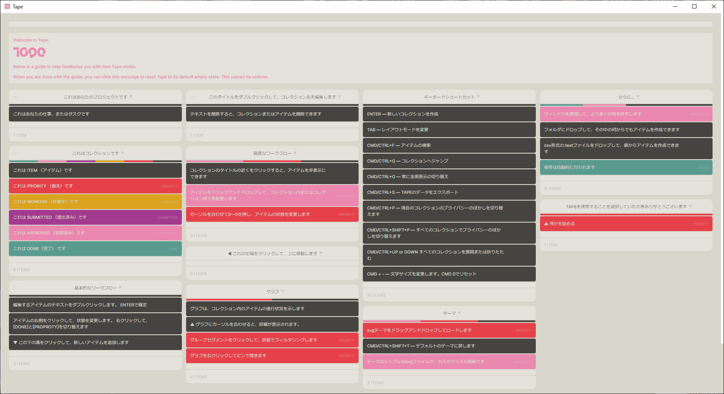Toggle DONE label on 保存は自動的に行われます item

704,168
